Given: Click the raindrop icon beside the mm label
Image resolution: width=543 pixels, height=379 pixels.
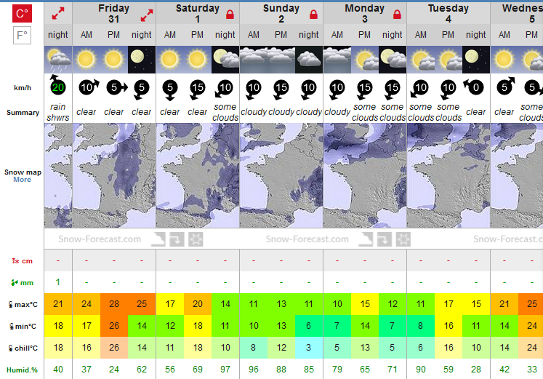Looking at the screenshot, I should click(x=15, y=283).
